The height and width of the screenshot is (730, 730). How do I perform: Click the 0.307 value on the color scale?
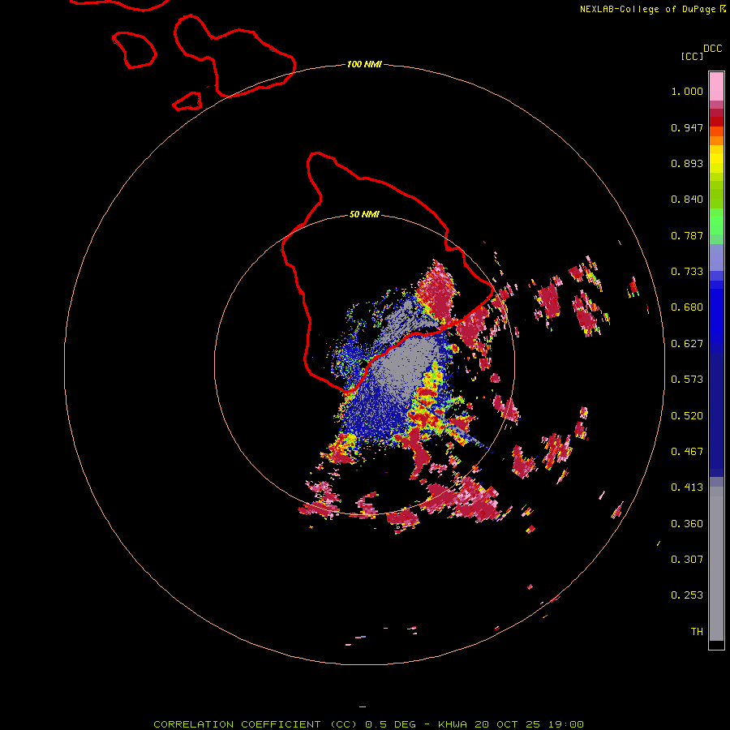(x=687, y=560)
